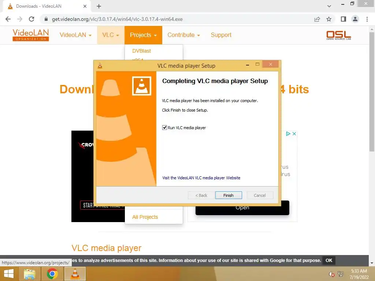The width and height of the screenshot is (375, 281).
Task: Open File Explorer from the taskbar
Action: pyautogui.click(x=30, y=274)
